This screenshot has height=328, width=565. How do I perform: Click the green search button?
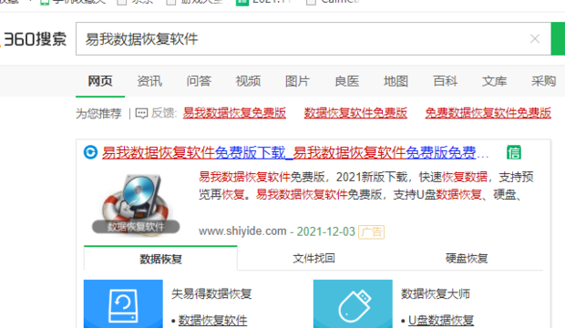pyautogui.click(x=558, y=39)
